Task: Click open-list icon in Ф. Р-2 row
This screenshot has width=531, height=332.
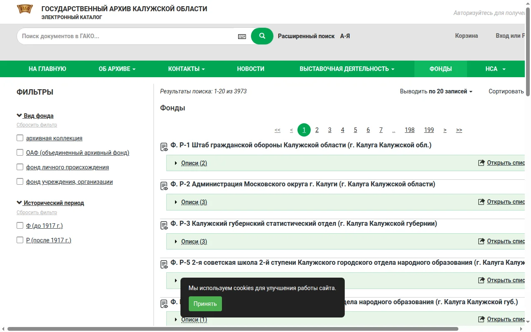Action: click(x=481, y=202)
